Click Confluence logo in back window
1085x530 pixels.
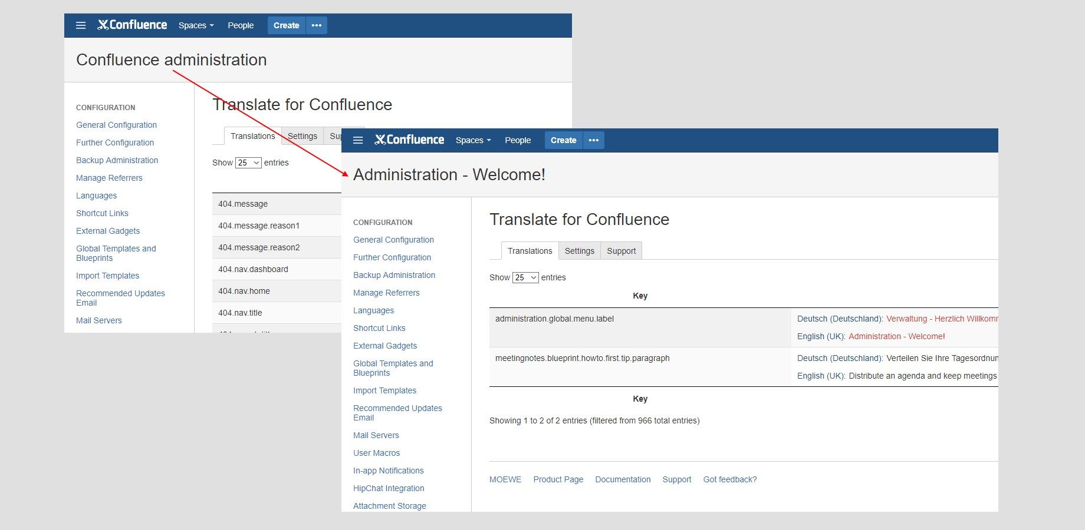pyautogui.click(x=132, y=25)
